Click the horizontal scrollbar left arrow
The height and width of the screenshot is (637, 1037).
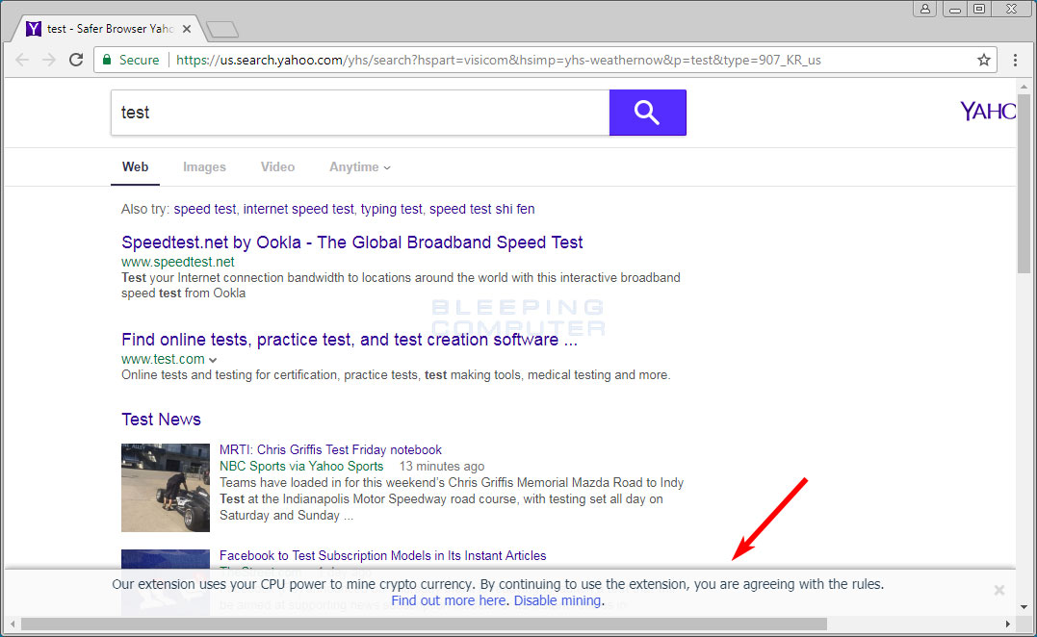(12, 624)
